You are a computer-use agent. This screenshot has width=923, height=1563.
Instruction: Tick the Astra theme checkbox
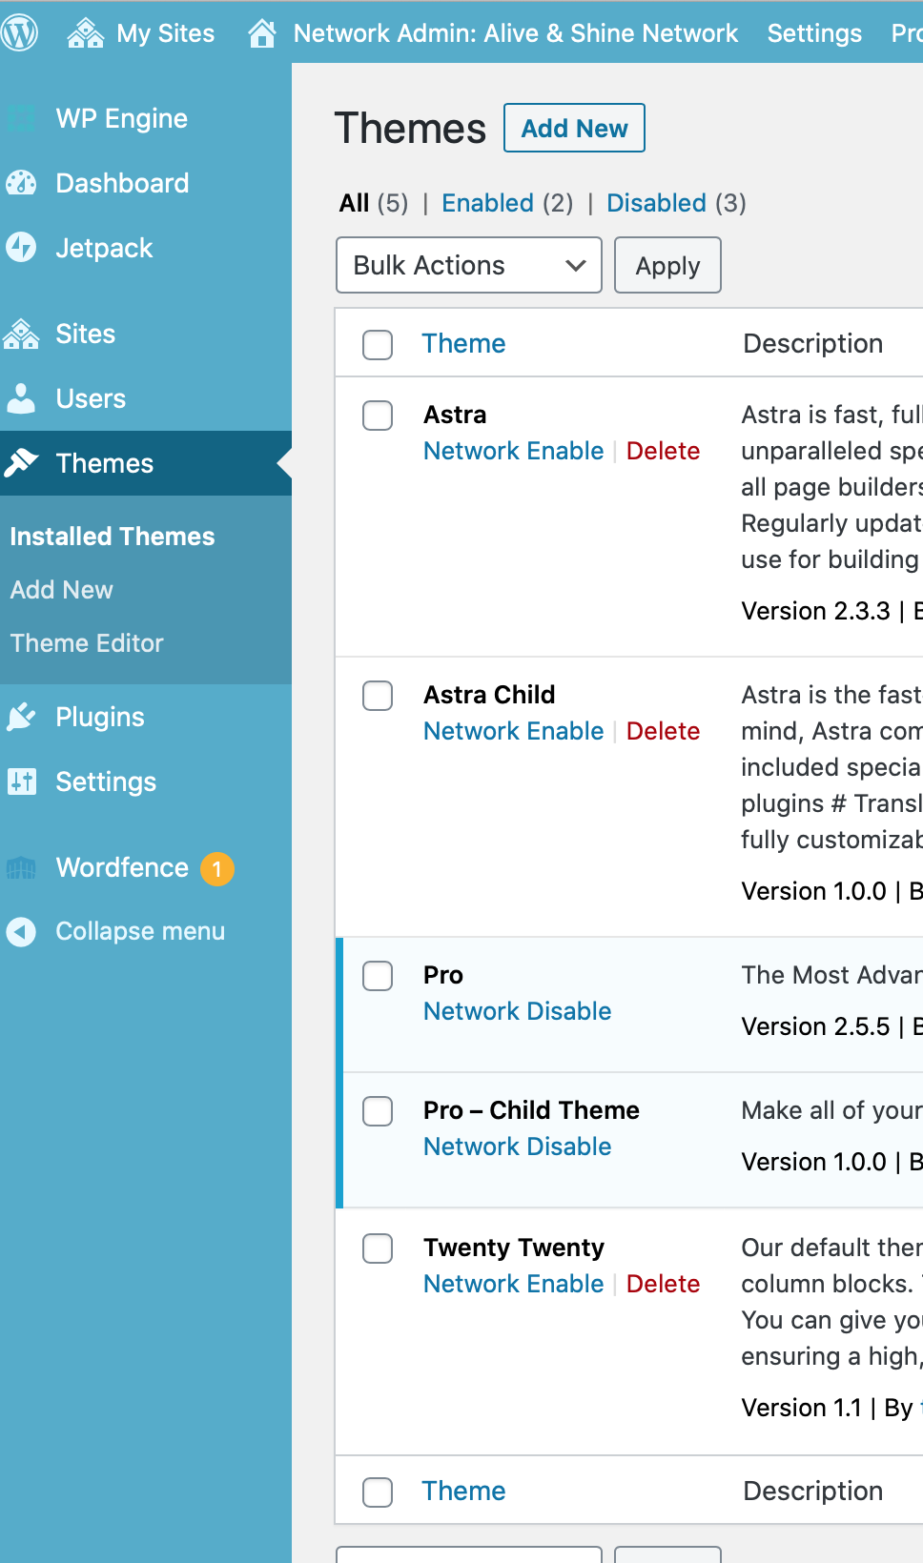[378, 416]
